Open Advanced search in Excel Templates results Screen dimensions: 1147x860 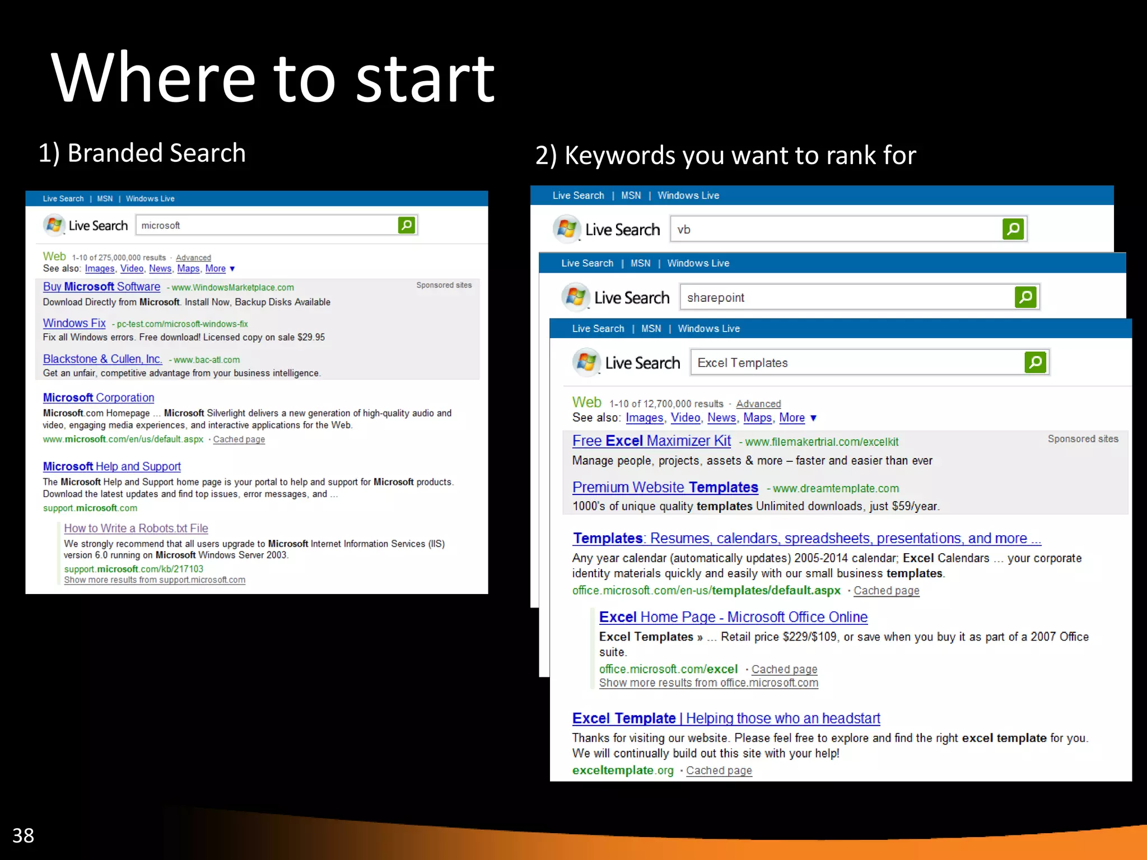pos(758,404)
